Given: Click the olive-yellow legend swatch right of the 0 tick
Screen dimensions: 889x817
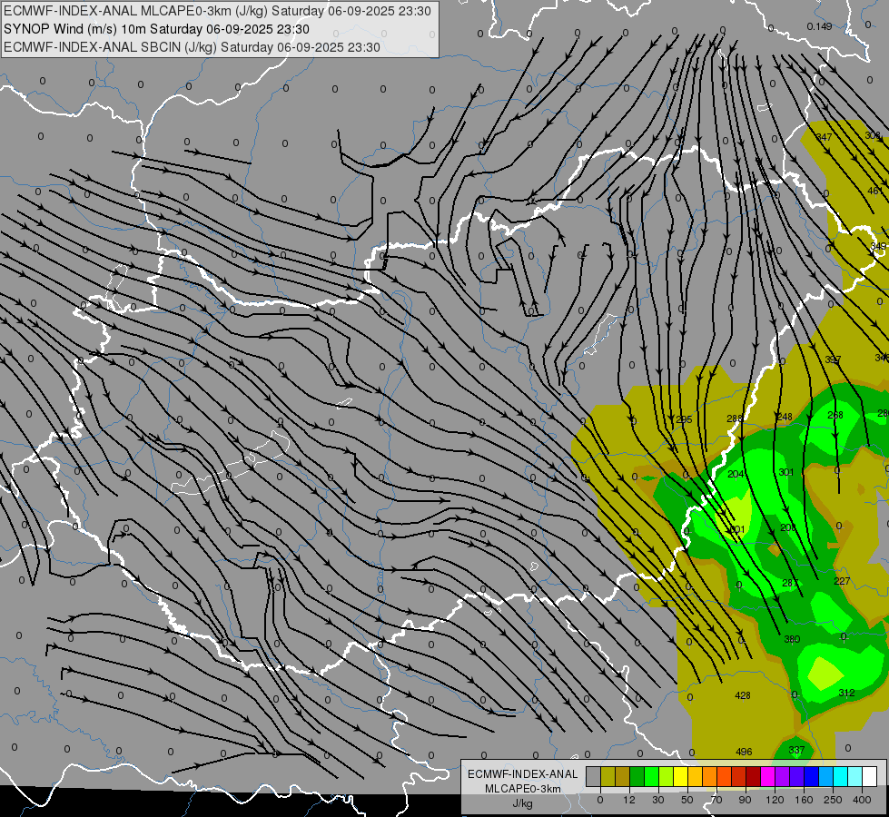Looking at the screenshot, I should click(x=607, y=776).
